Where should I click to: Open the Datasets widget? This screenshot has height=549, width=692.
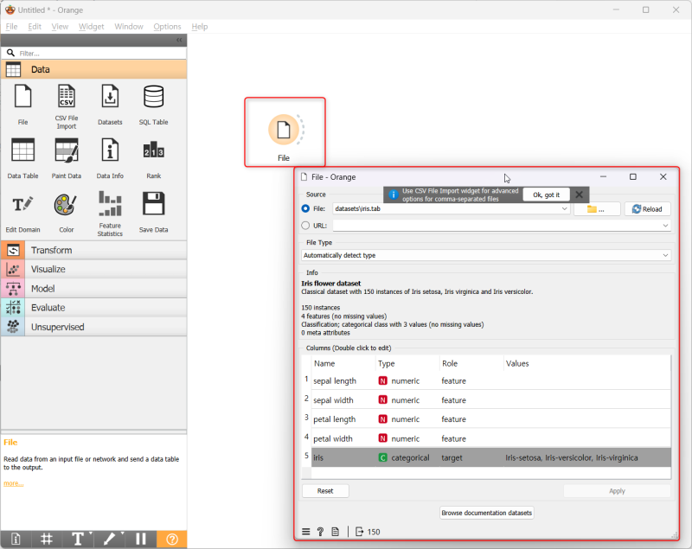[110, 105]
